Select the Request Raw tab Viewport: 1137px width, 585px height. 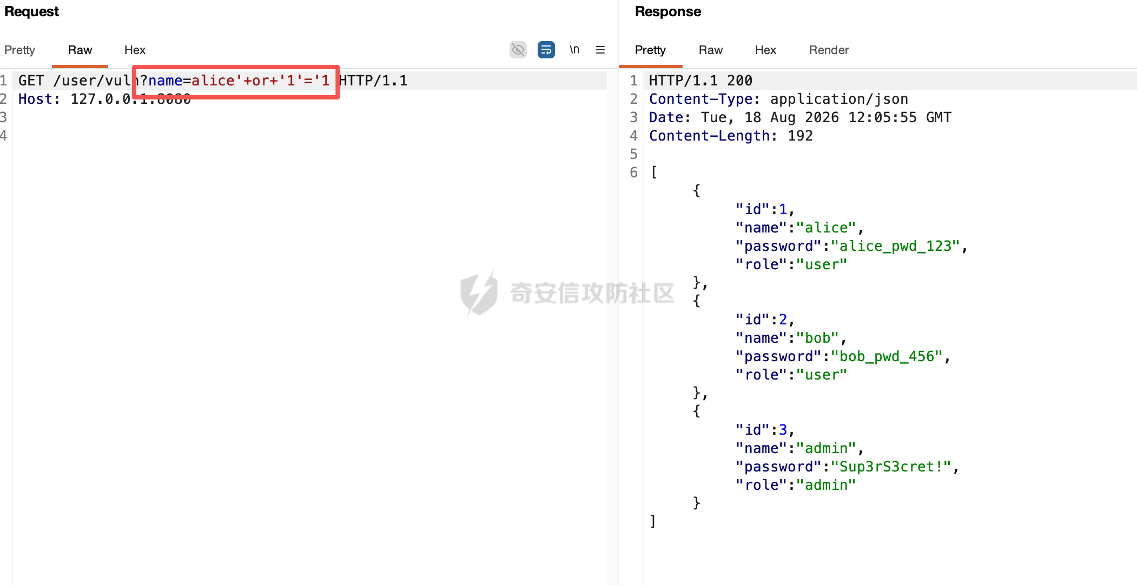(x=80, y=50)
